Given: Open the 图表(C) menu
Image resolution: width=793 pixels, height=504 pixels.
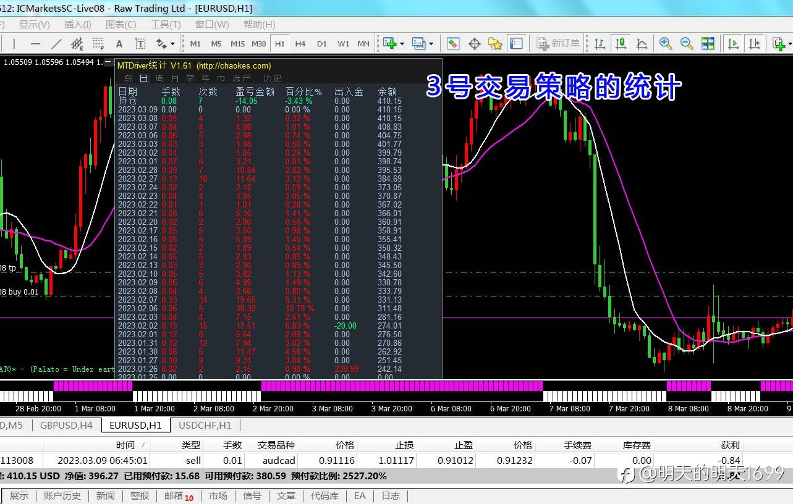Looking at the screenshot, I should [121, 25].
